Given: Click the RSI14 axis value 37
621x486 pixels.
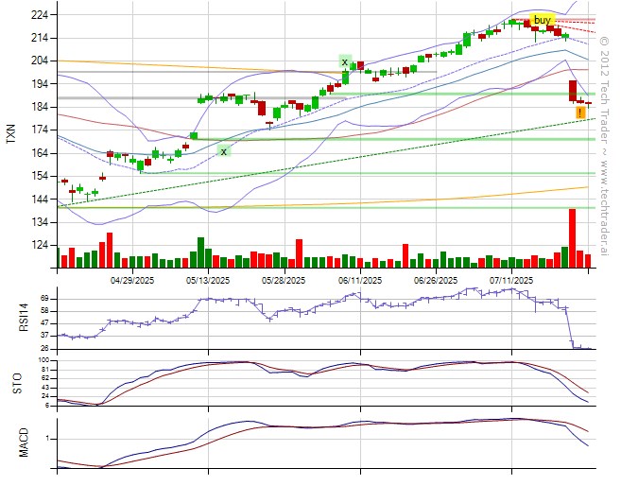Looking at the screenshot, I should [43, 336].
